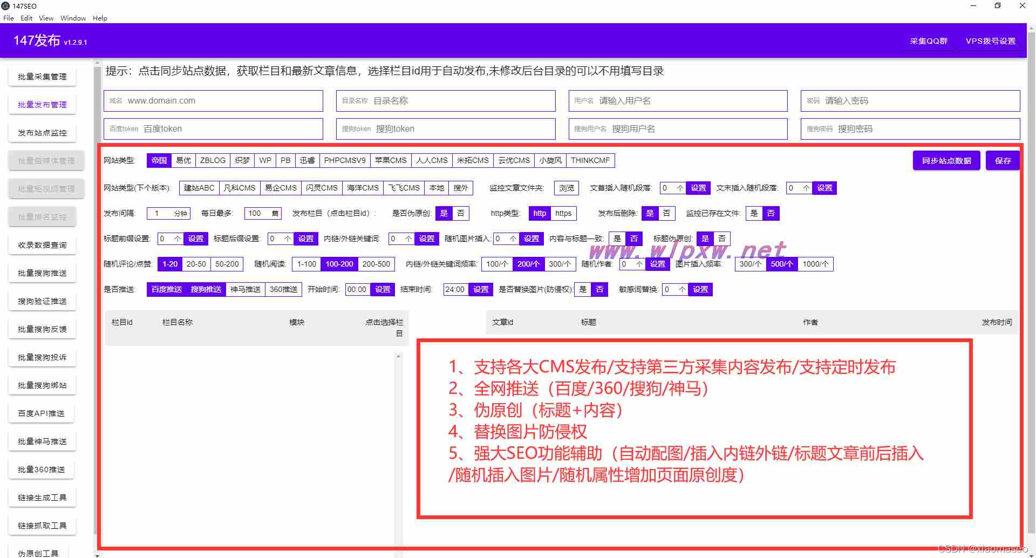Toggle 神马推送 push option

pos(246,289)
